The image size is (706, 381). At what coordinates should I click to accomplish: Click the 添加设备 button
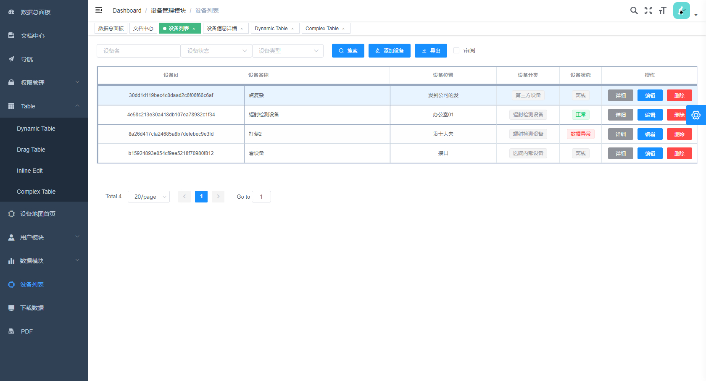389,51
